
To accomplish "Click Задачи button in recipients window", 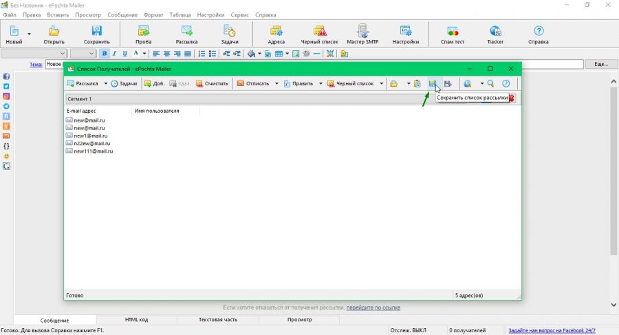I will pyautogui.click(x=124, y=83).
